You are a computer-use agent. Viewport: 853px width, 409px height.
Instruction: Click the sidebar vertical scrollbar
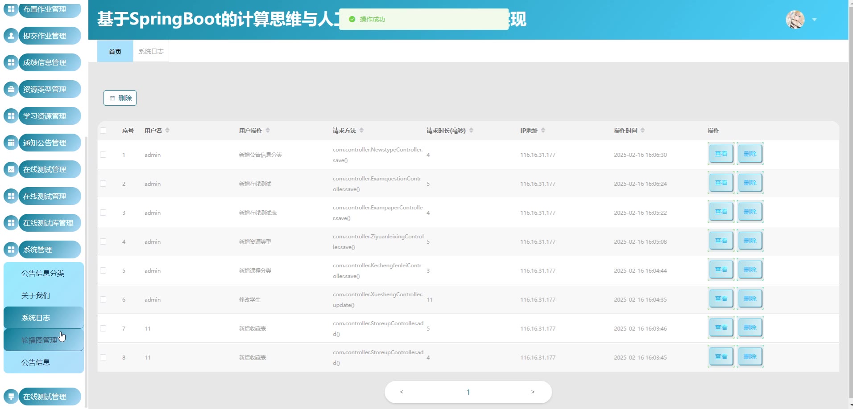coord(86,267)
